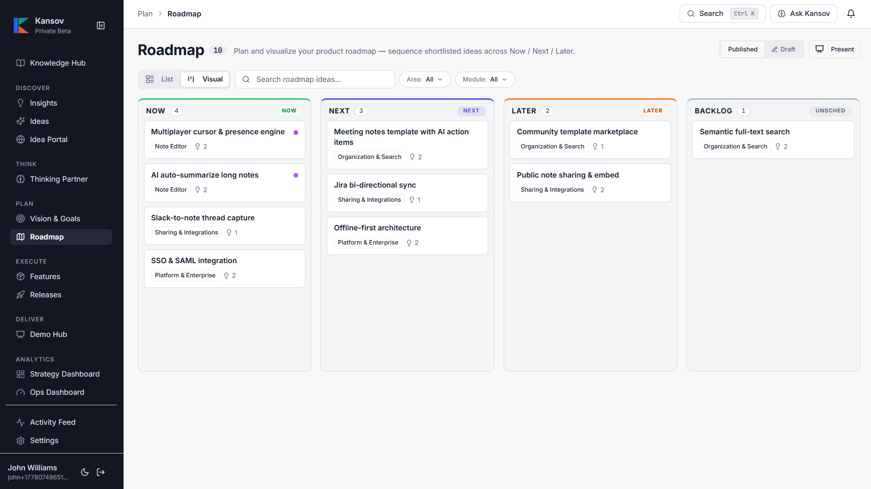Click the Present button

(x=834, y=49)
